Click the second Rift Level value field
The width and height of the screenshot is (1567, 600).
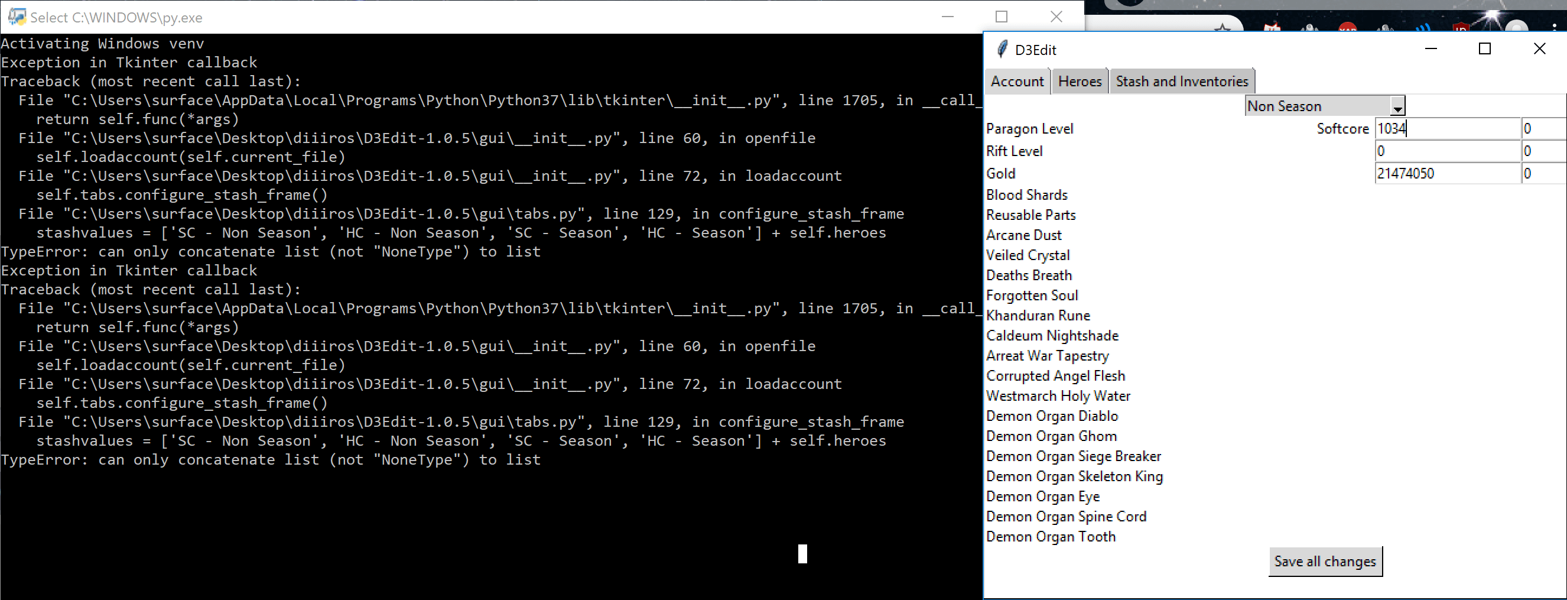1544,151
